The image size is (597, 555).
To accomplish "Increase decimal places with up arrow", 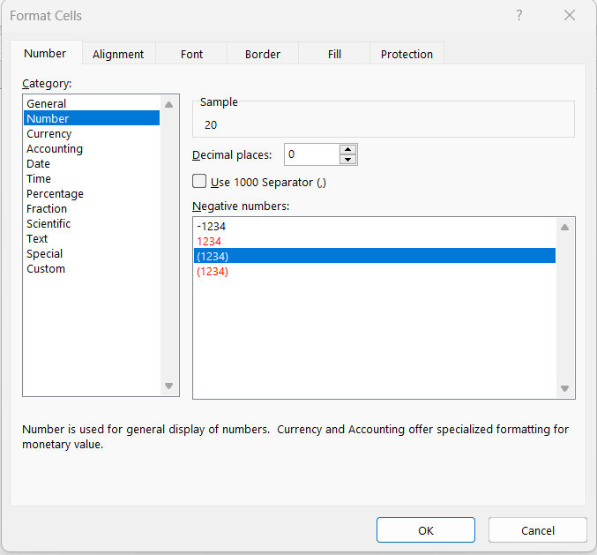I will pos(347,149).
